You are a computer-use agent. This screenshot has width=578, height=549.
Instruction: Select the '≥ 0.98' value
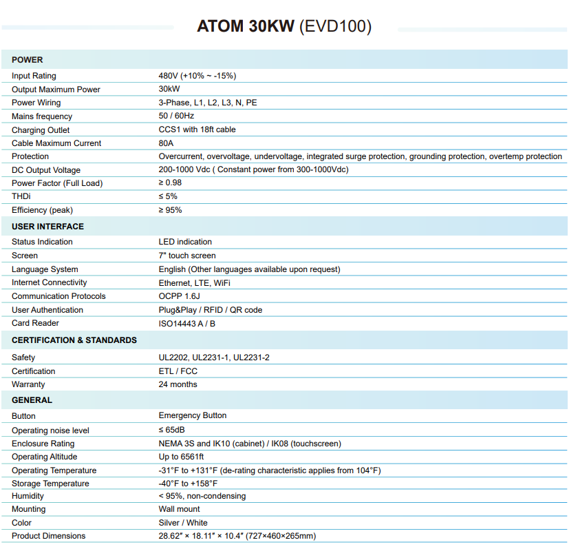pyautogui.click(x=170, y=183)
